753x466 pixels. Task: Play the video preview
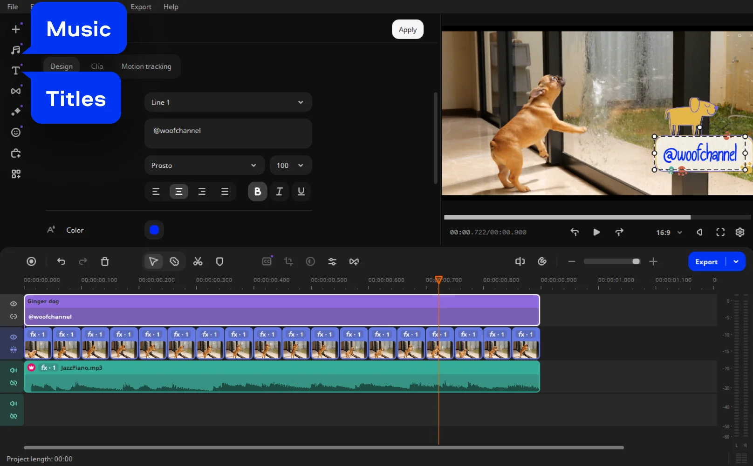point(596,232)
